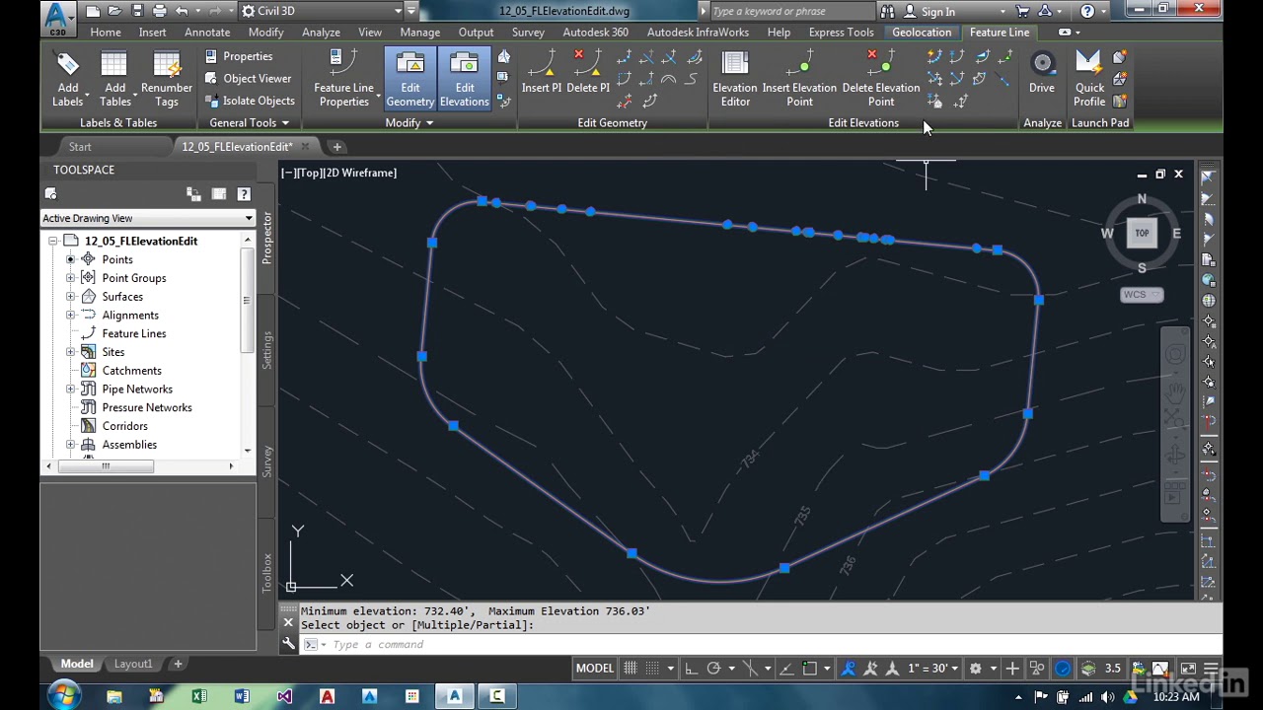Select Corridors in the Prospector tree

124,426
